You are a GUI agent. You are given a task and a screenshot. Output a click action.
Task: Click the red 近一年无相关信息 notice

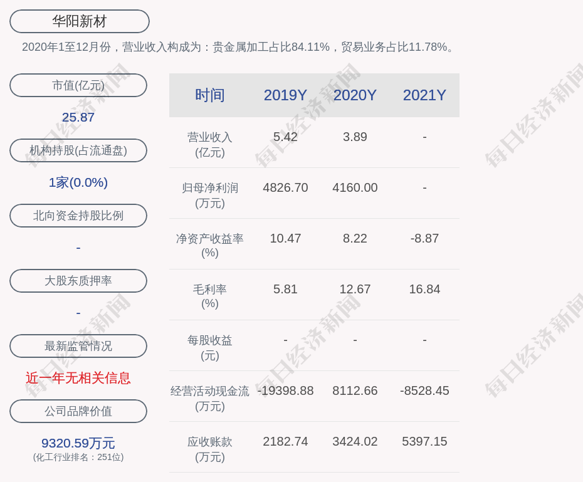(x=78, y=378)
